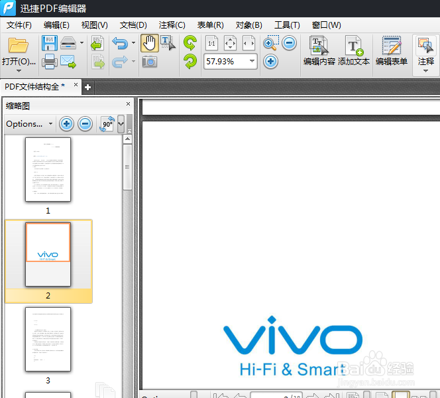Click the fit page icon
The image size is (440, 398).
230,43
